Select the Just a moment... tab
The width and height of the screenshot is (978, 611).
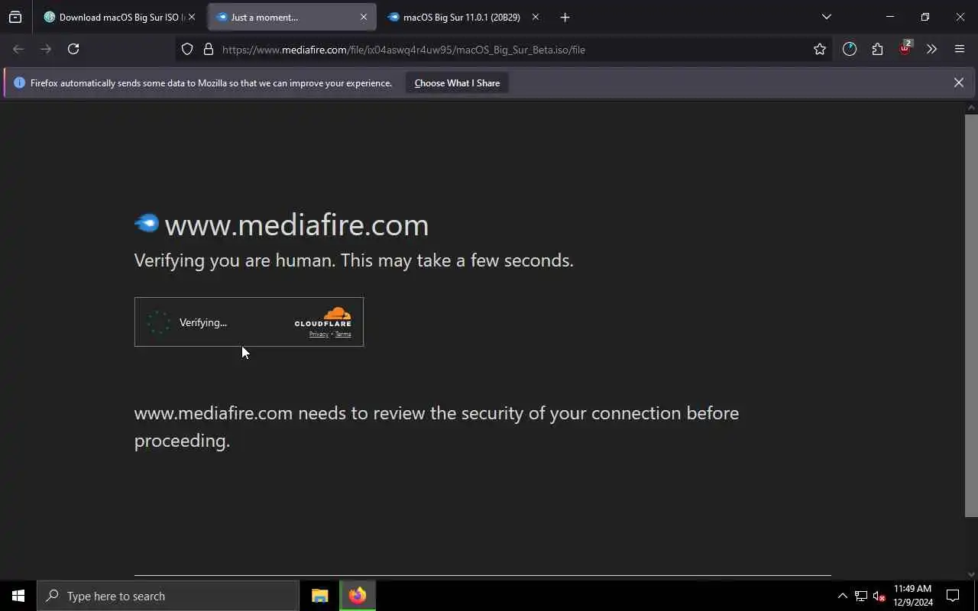292,17
